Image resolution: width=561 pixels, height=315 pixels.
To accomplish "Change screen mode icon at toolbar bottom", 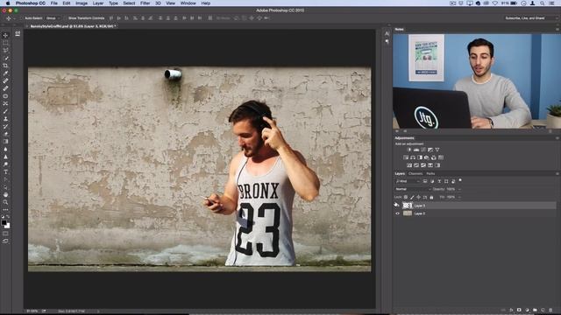I will pos(5,241).
